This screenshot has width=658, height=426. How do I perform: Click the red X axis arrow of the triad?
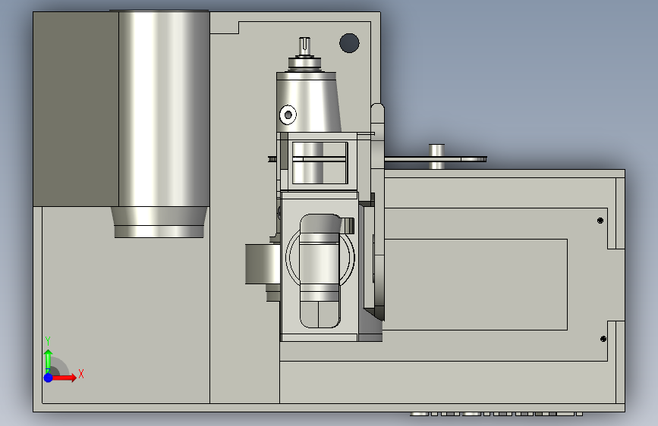point(64,377)
